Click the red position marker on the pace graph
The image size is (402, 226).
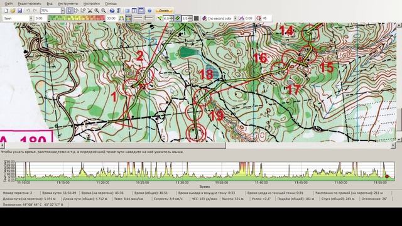coord(387,176)
